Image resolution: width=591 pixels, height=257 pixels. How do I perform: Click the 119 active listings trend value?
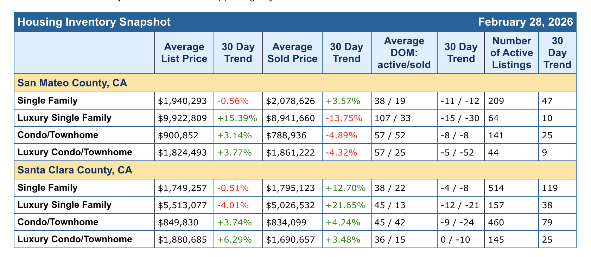click(550, 188)
